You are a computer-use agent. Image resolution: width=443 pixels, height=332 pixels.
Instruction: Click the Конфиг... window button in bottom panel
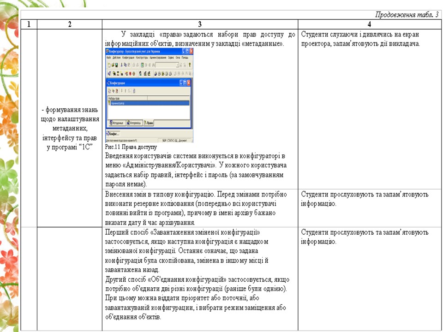click(113, 133)
